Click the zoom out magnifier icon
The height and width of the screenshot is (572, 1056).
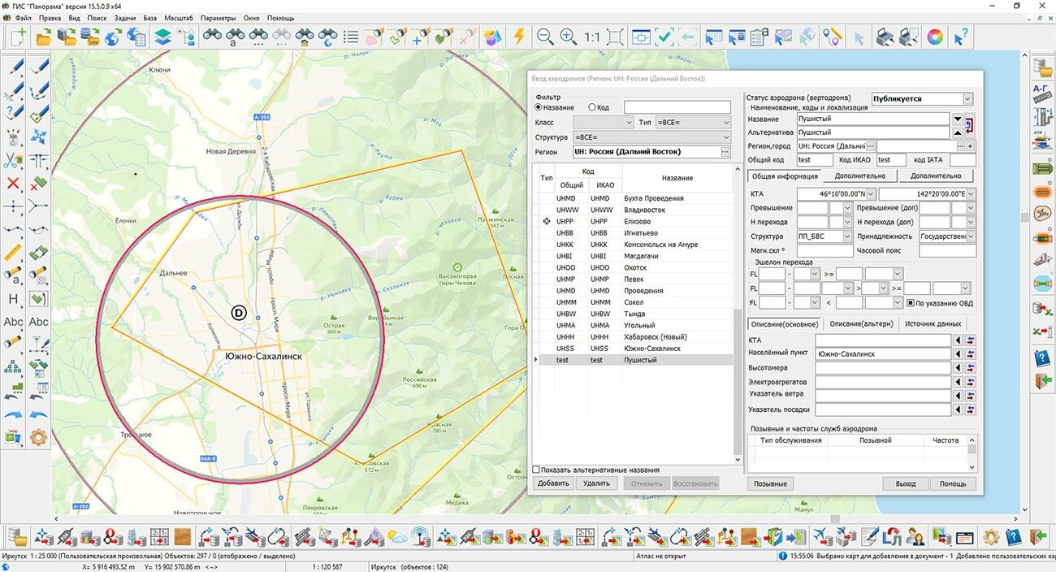click(x=545, y=37)
